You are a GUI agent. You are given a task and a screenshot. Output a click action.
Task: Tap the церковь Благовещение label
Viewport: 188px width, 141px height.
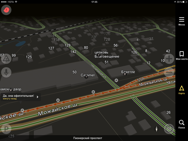click(x=107, y=54)
